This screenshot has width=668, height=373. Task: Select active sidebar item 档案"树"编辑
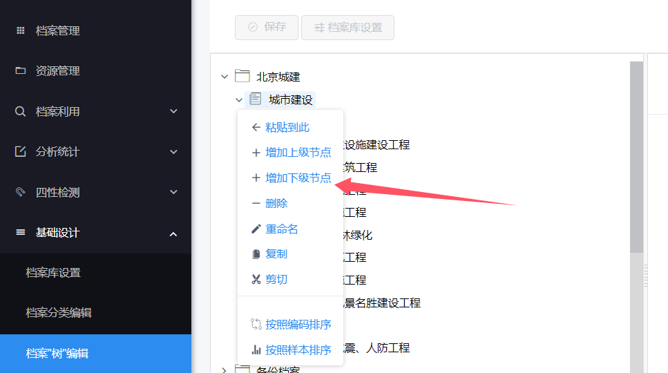coord(95,354)
